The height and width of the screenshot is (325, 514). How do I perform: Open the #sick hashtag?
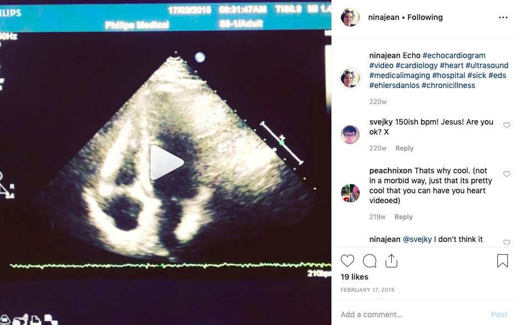(x=477, y=75)
